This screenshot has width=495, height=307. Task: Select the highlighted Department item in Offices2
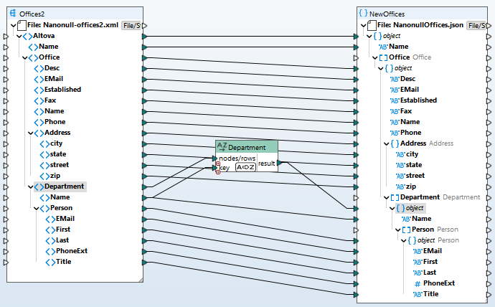(x=64, y=186)
